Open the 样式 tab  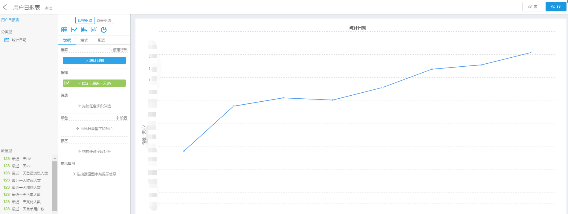click(84, 40)
